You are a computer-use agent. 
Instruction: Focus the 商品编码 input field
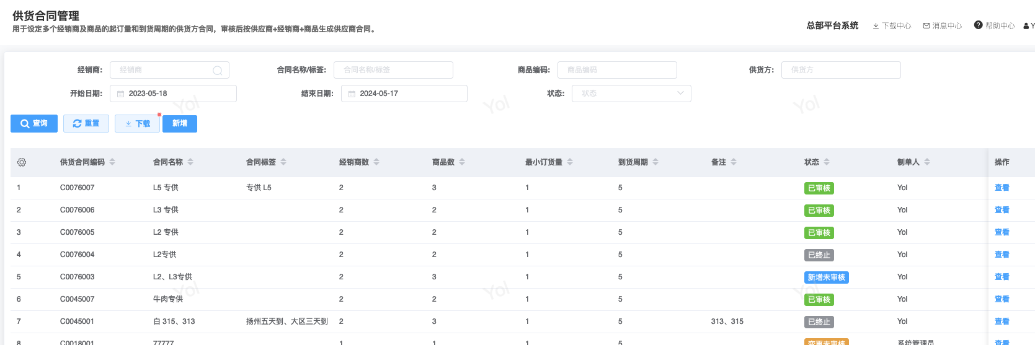pos(616,70)
